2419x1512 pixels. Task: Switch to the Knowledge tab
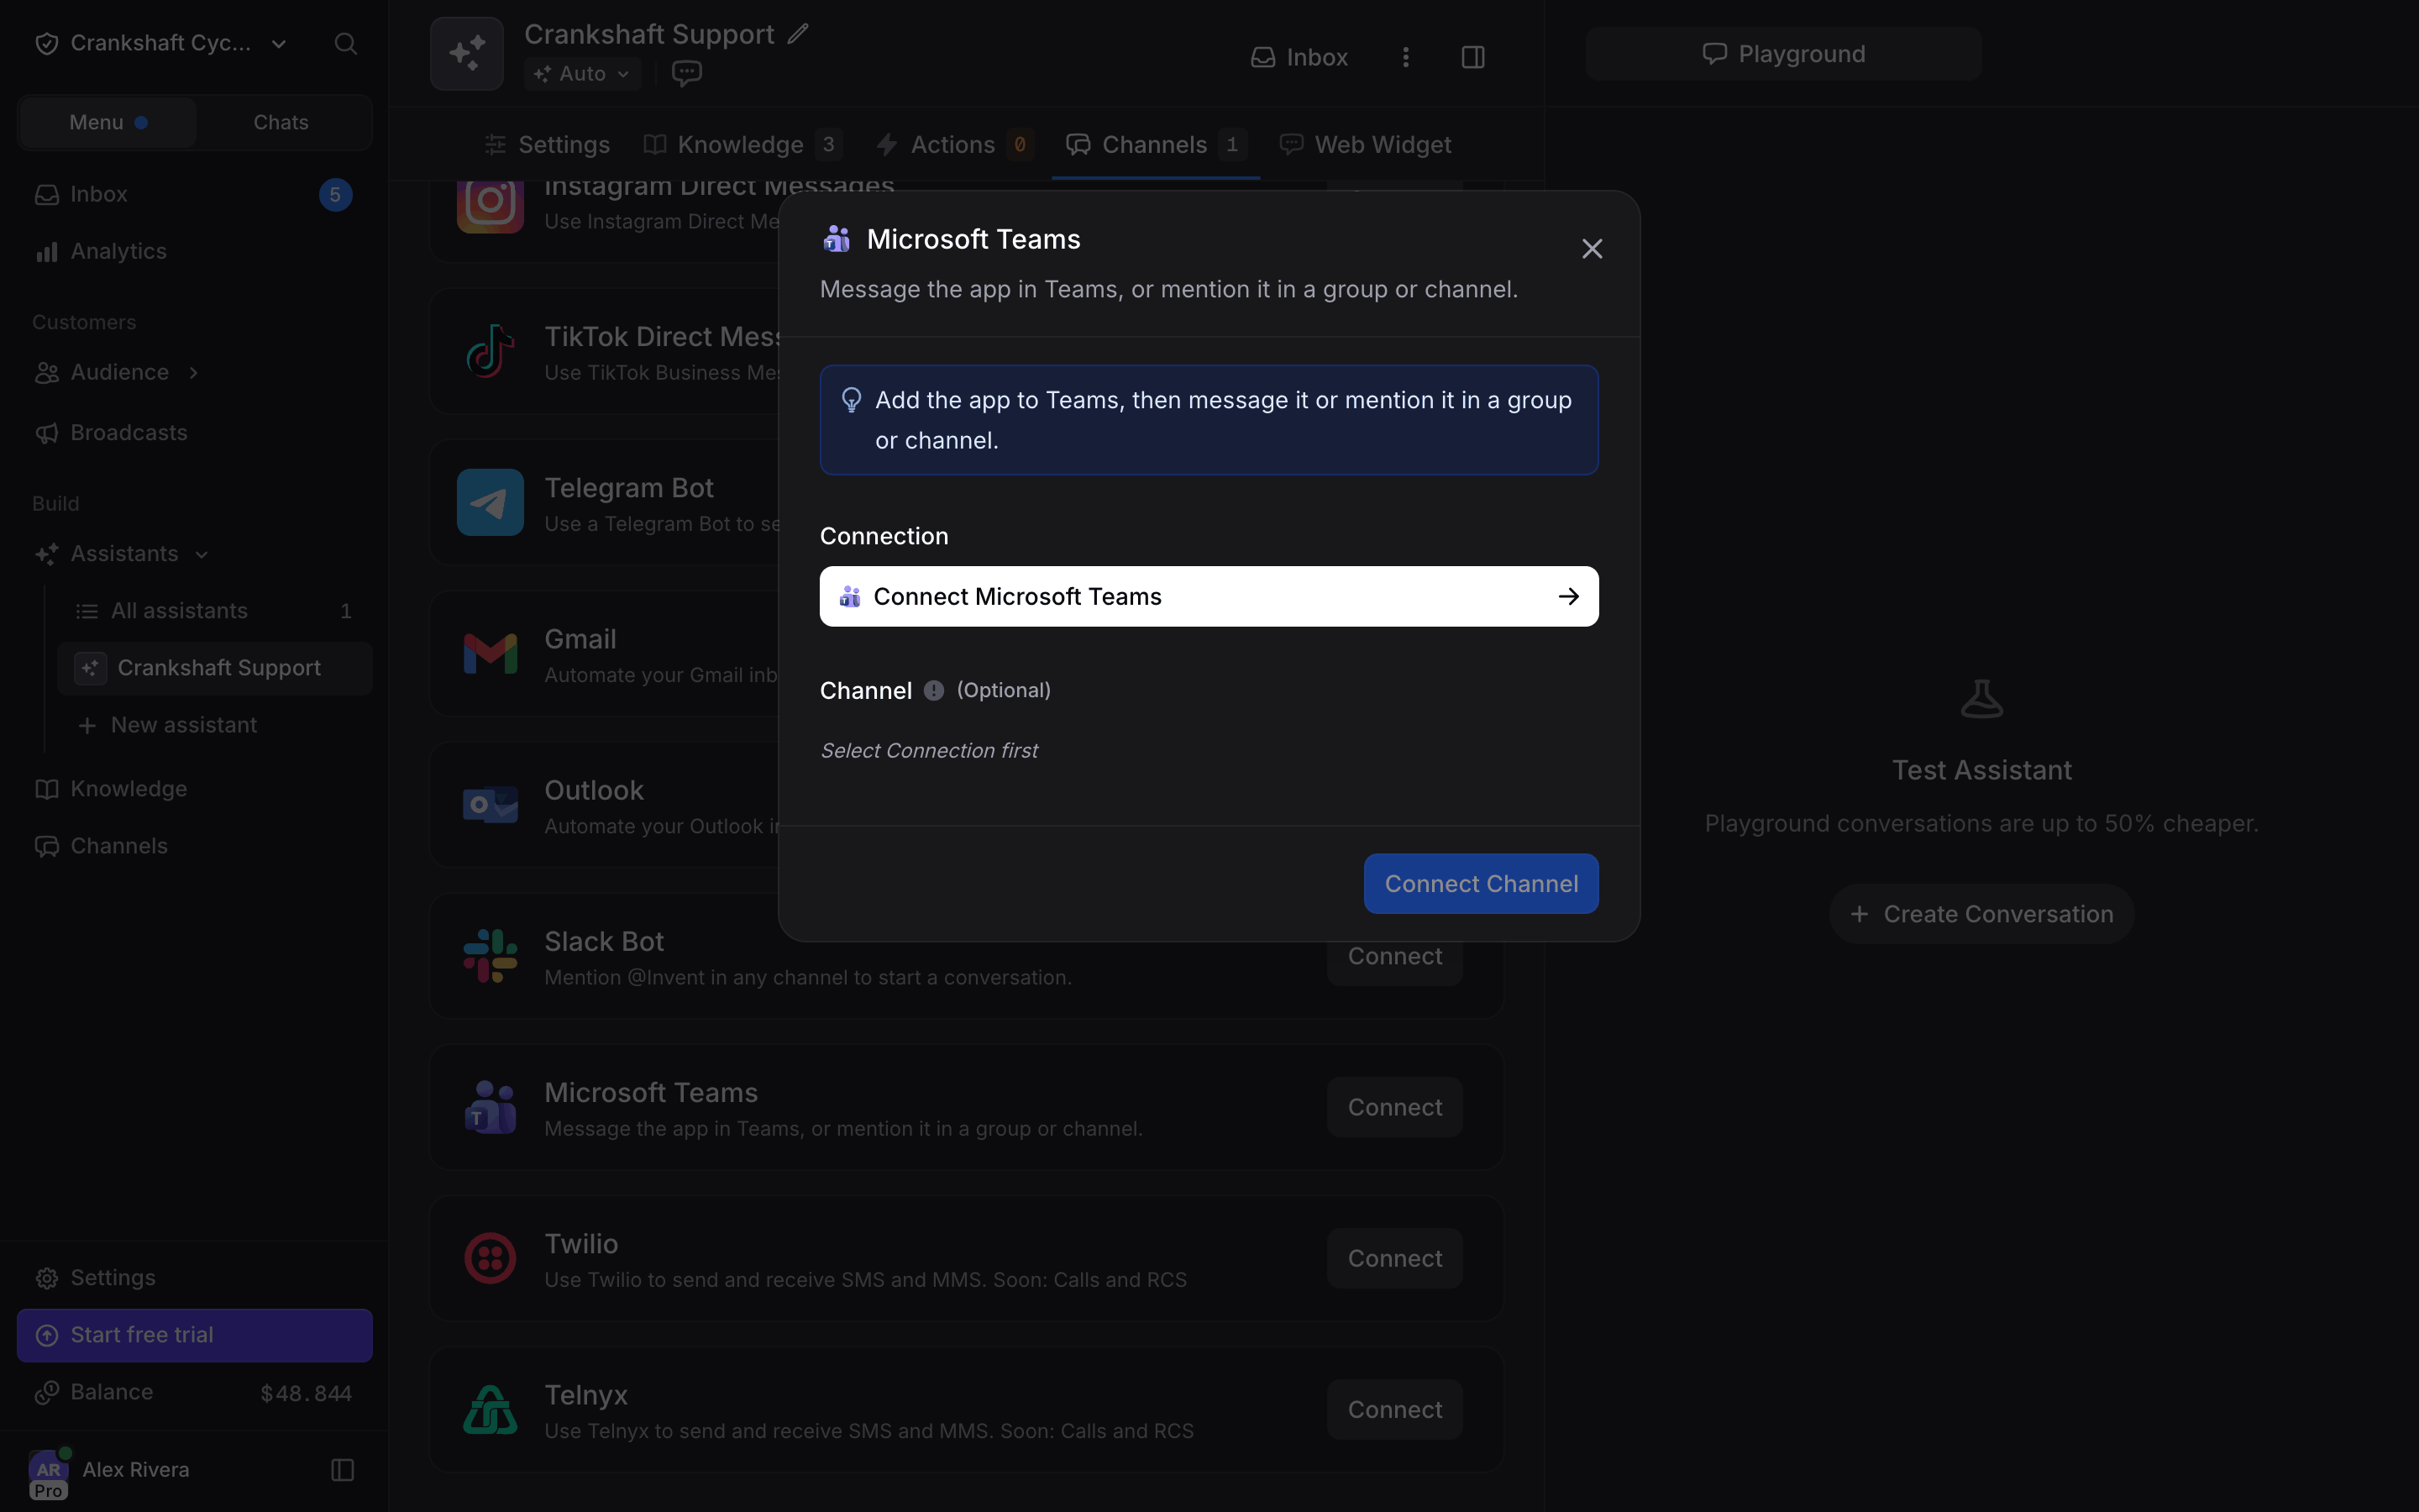[742, 145]
